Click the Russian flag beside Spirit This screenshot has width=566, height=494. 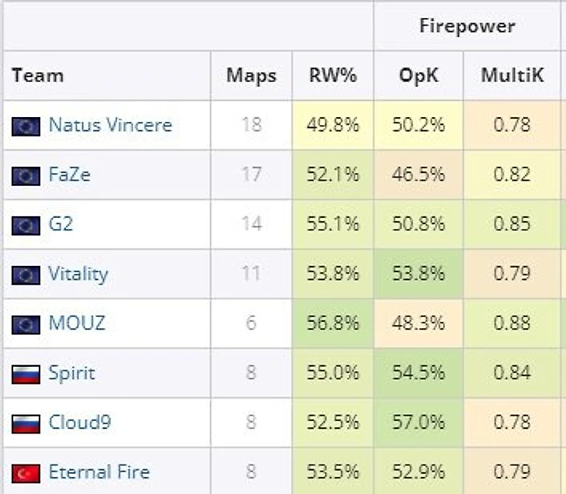click(x=26, y=374)
